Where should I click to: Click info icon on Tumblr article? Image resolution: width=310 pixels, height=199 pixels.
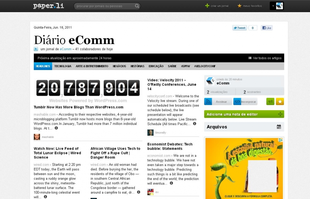tap(56, 128)
